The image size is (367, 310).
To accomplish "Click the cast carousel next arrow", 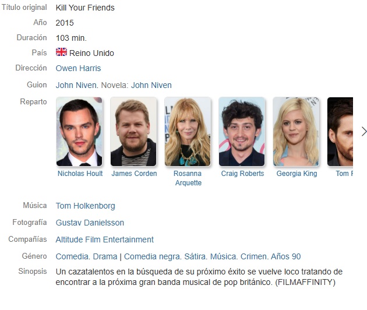I will (x=364, y=132).
